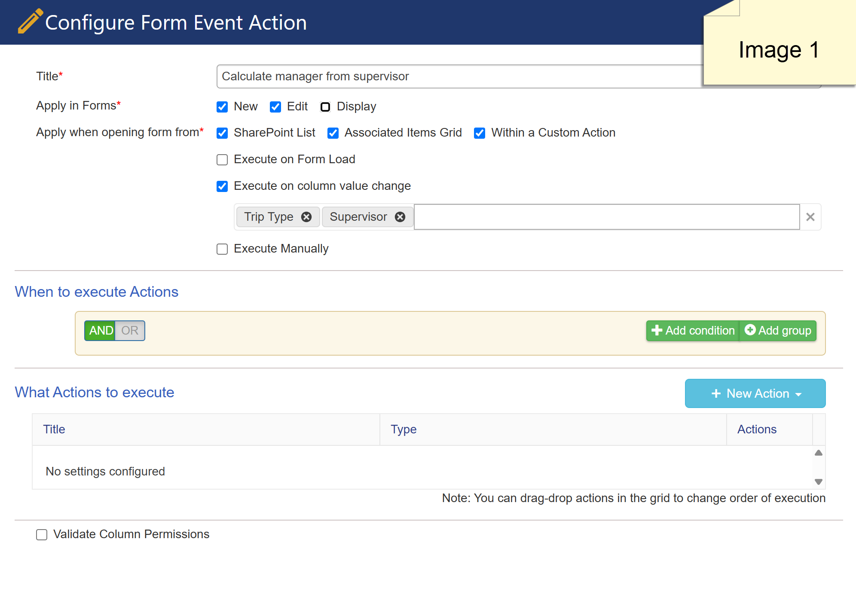Click inside the column value change picker
Image resolution: width=856 pixels, height=597 pixels.
[x=606, y=217]
